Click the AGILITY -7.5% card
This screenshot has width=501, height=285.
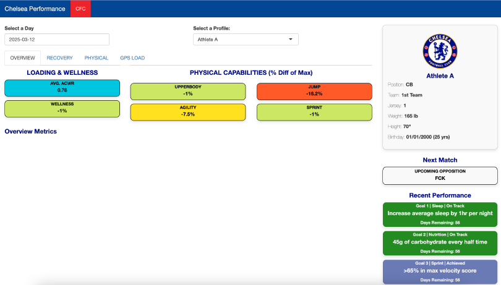pos(188,112)
